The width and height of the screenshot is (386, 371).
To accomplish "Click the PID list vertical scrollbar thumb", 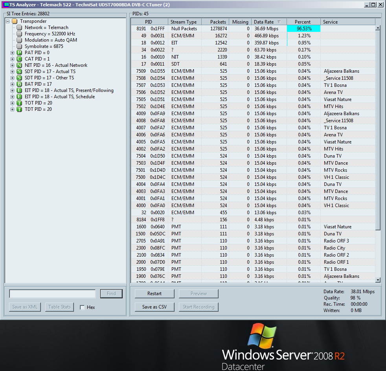I will [378, 130].
